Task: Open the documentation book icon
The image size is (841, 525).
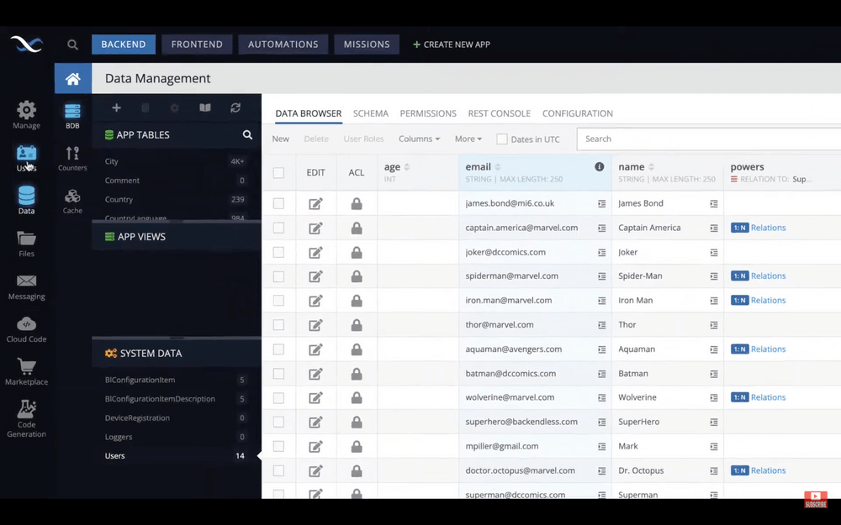Action: 204,108
